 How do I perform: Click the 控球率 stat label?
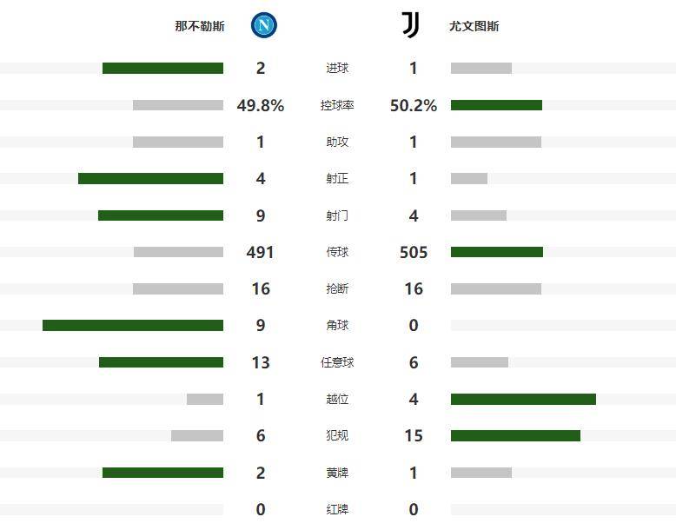click(x=337, y=105)
